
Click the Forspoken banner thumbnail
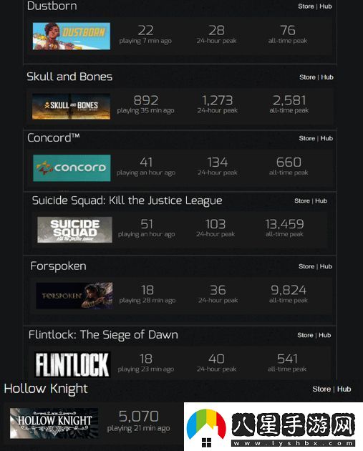pyautogui.click(x=74, y=296)
